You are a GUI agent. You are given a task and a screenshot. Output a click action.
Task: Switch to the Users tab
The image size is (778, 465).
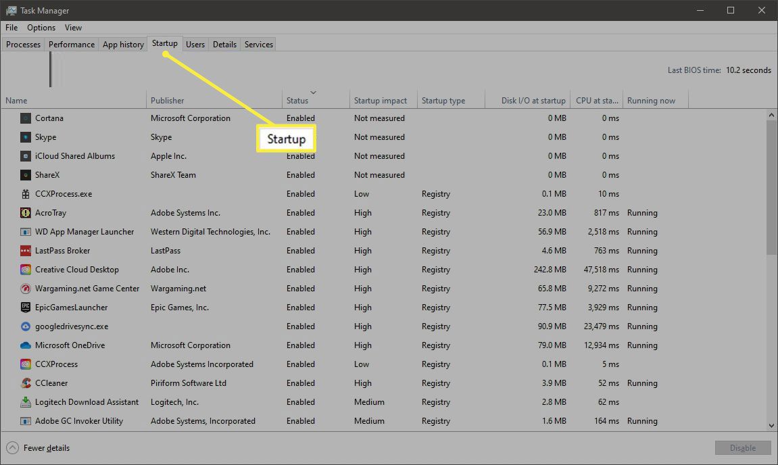195,44
